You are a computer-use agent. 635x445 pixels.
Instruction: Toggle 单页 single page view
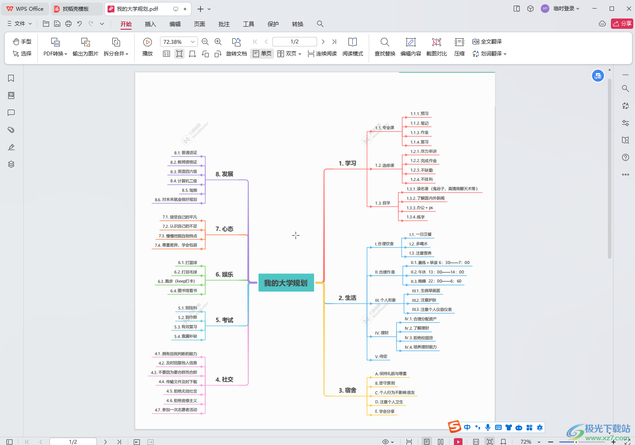click(262, 54)
